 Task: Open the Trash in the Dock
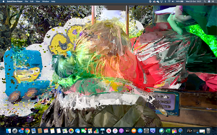208,131
